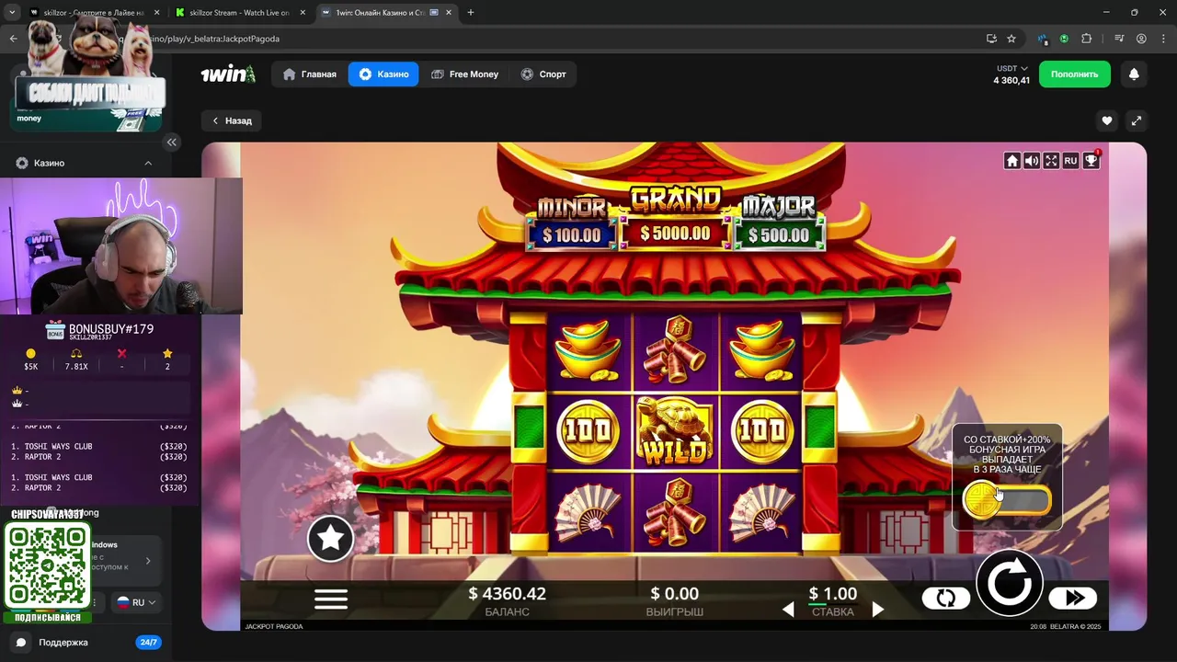Close the skillzor Stream browser tab
1177x662 pixels.
[303, 13]
